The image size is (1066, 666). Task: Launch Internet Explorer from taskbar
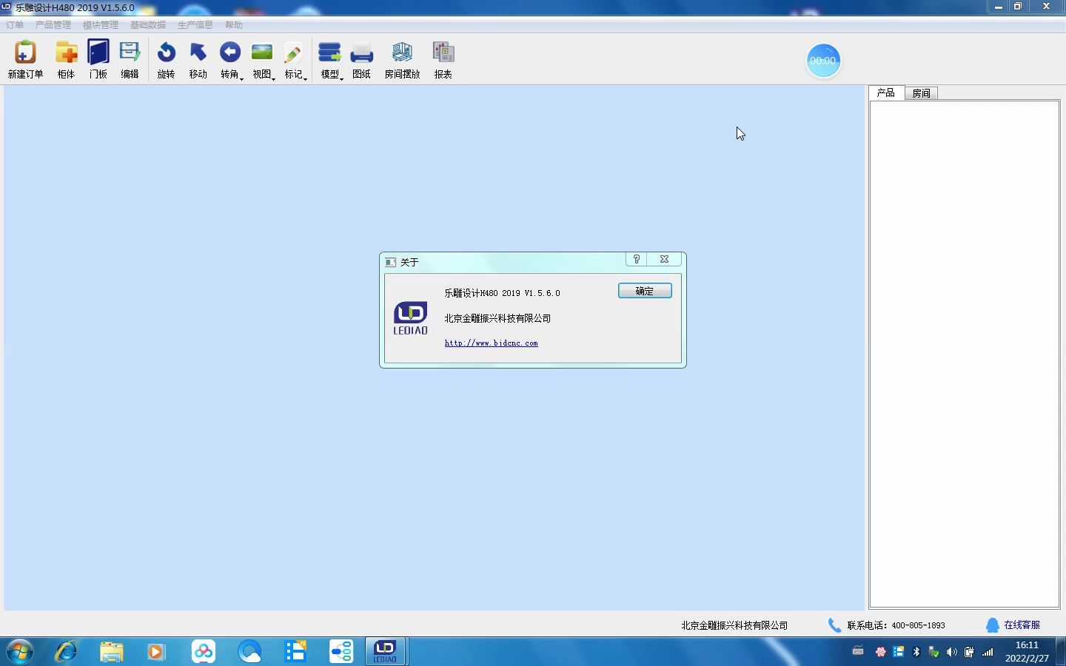(x=66, y=651)
